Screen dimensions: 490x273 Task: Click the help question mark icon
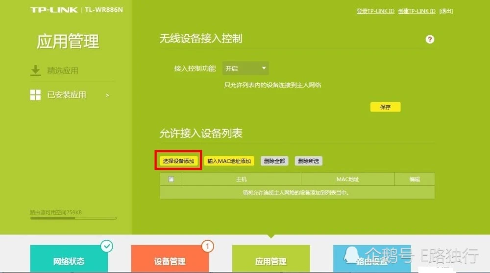[430, 39]
